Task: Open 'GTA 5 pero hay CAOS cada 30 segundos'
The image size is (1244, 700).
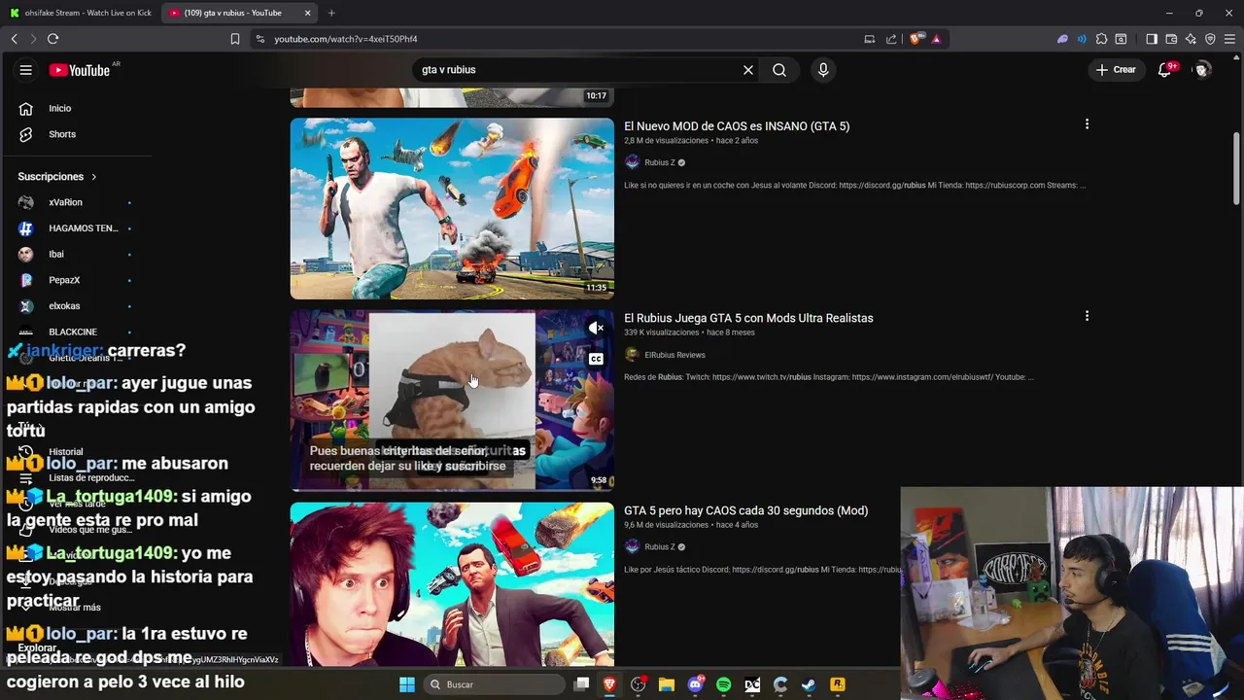Action: (745, 510)
